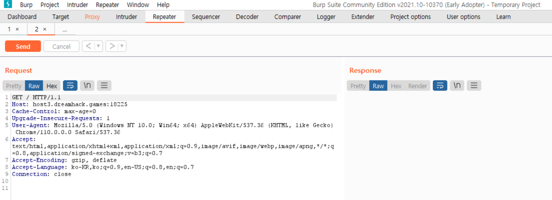Open the Project menu
Image resolution: width=552 pixels, height=200 pixels.
pyautogui.click(x=50, y=5)
